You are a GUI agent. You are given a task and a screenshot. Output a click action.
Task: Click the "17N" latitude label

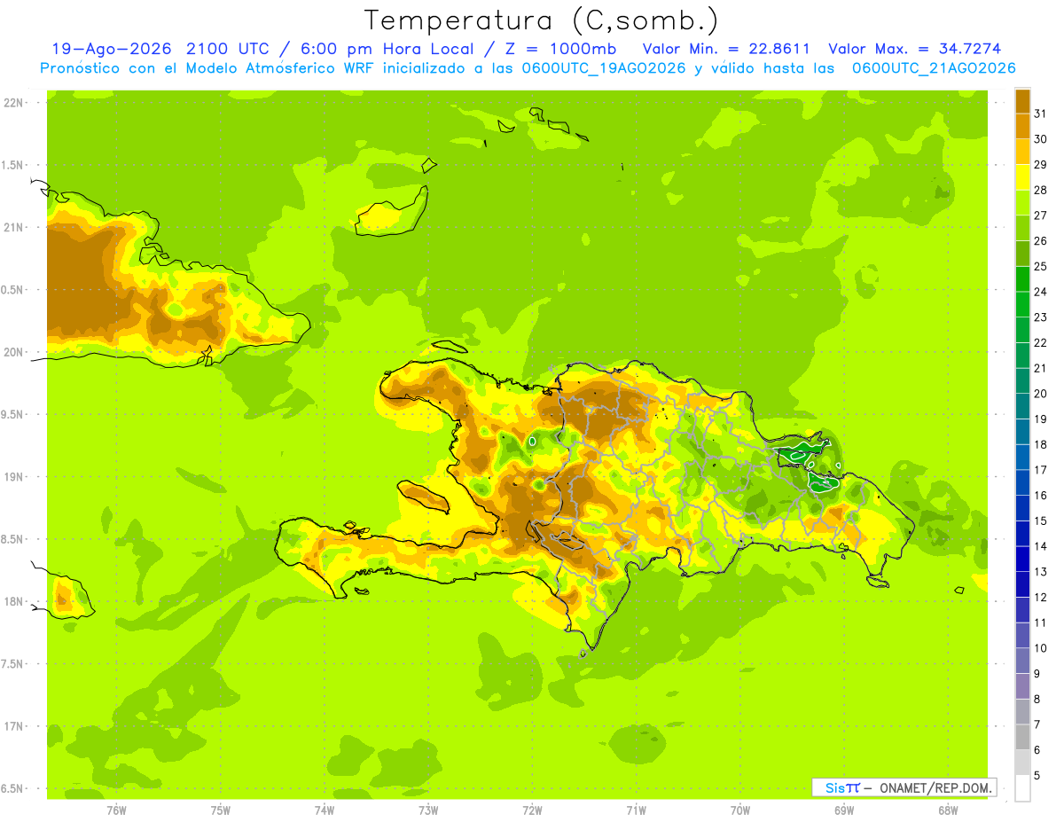click(12, 726)
